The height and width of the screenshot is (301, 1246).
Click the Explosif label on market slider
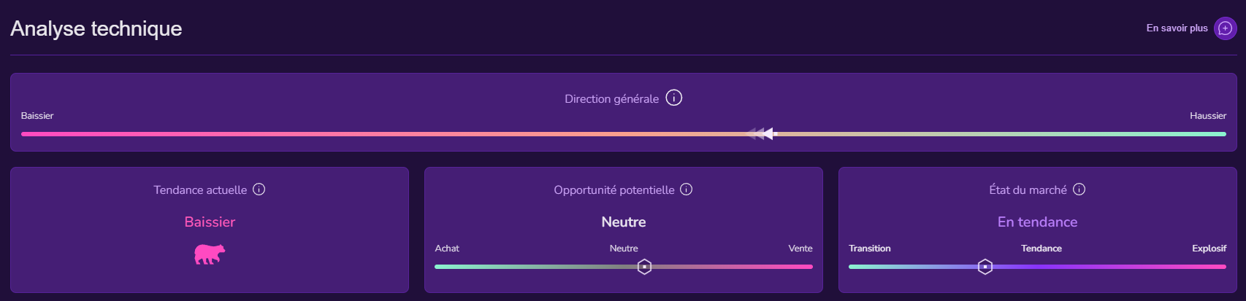pyautogui.click(x=1209, y=249)
